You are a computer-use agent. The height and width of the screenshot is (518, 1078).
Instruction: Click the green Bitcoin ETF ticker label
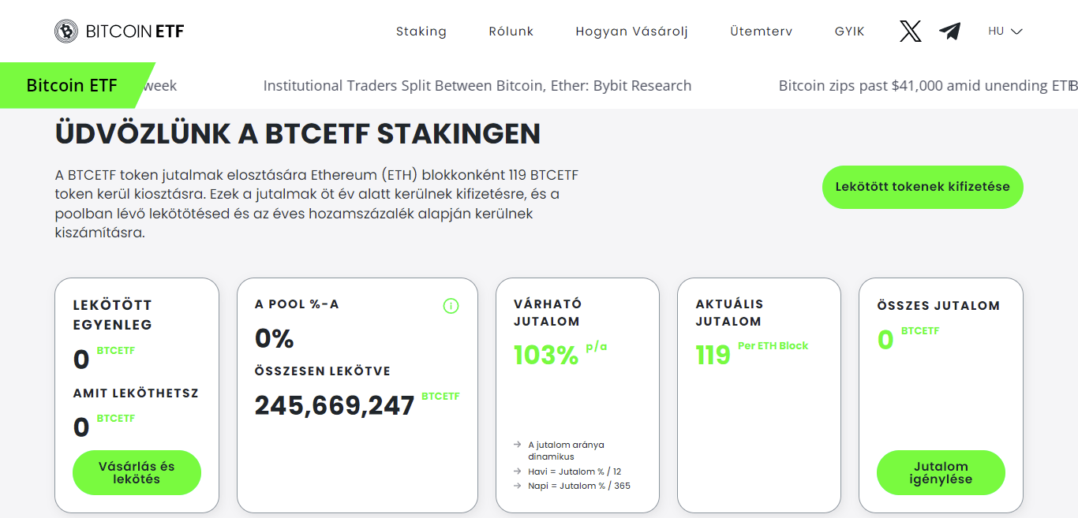click(x=72, y=85)
